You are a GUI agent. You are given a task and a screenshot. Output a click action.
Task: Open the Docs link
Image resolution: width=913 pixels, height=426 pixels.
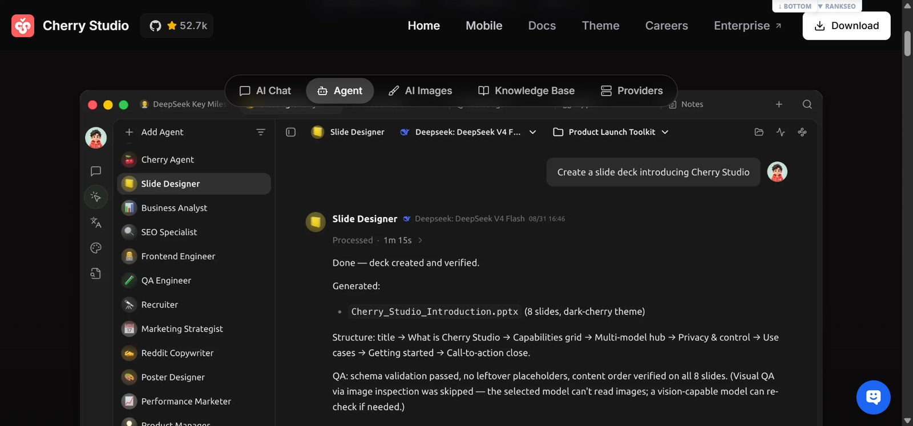click(542, 26)
